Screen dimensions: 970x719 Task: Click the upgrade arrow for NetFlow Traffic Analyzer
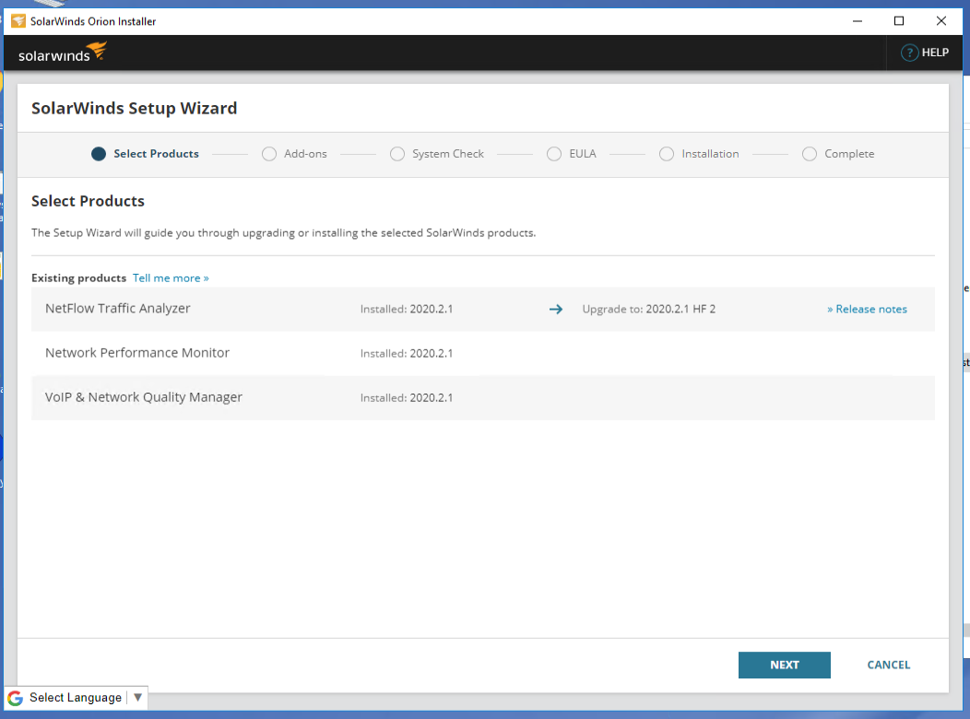pos(555,309)
